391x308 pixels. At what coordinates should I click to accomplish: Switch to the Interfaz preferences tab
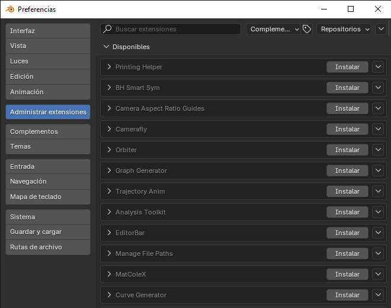pos(47,31)
